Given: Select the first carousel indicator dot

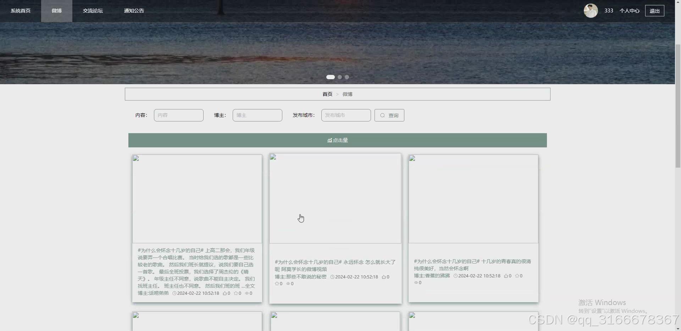Looking at the screenshot, I should [331, 77].
